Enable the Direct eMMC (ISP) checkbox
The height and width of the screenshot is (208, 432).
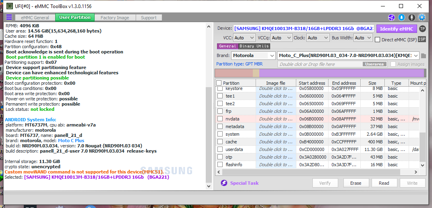(377, 39)
